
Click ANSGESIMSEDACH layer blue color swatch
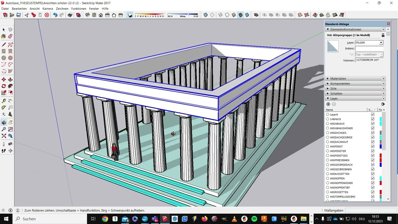pos(381,165)
